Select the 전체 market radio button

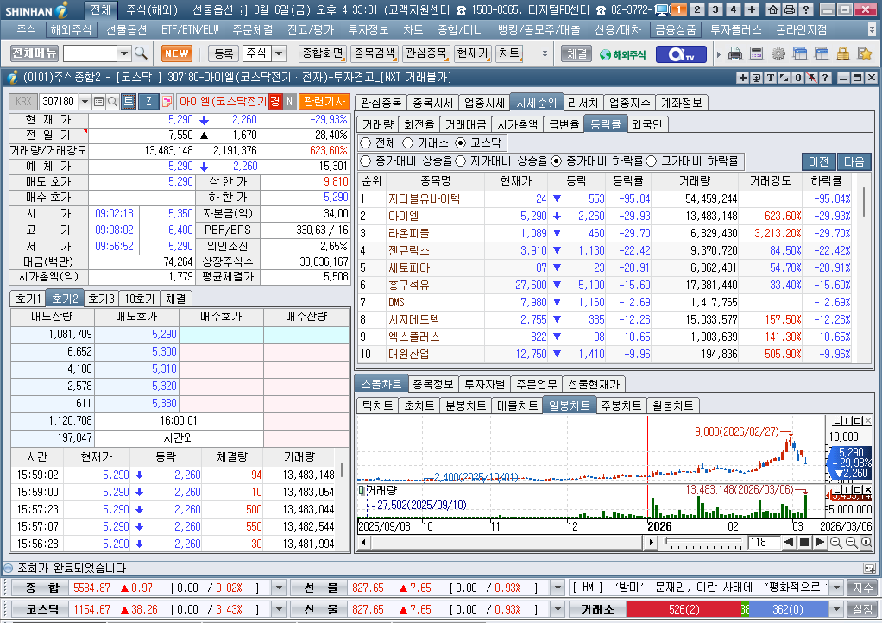pos(366,143)
